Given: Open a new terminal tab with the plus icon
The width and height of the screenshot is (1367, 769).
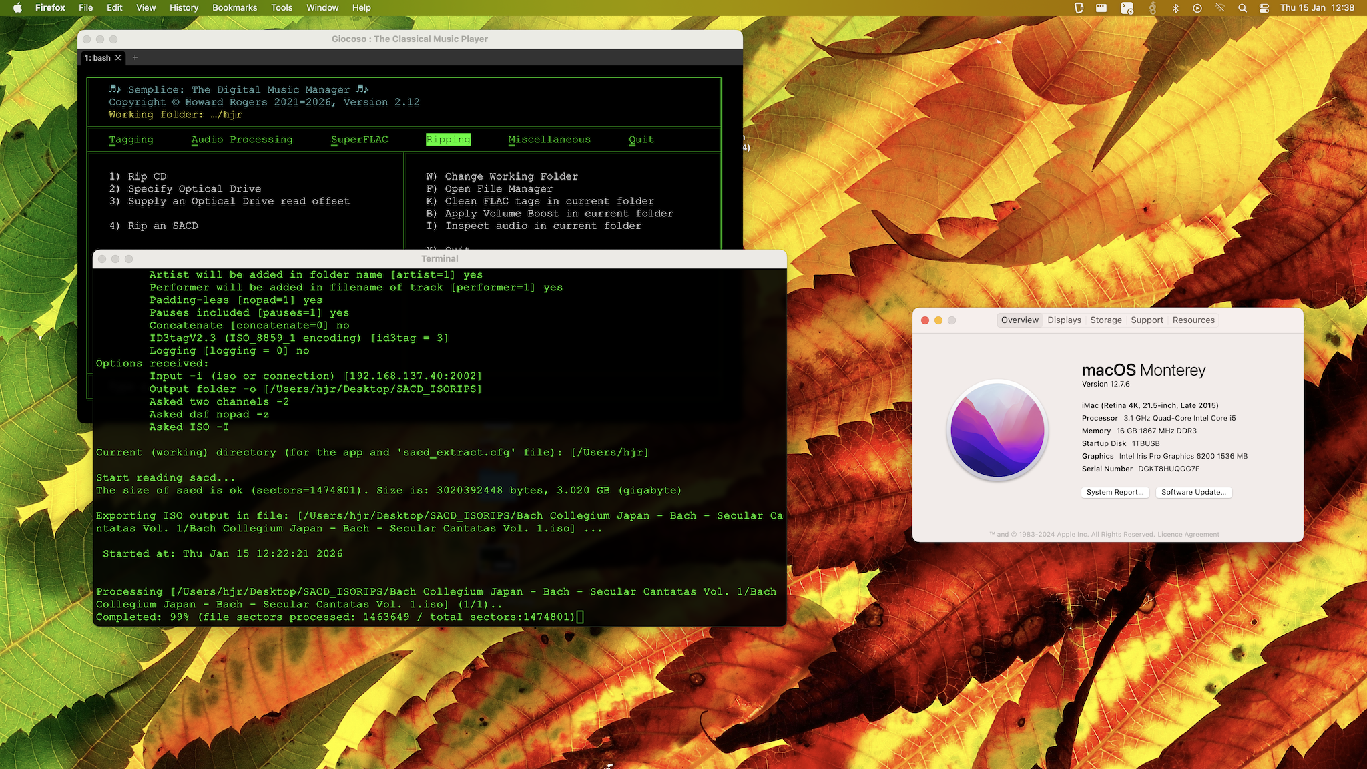Looking at the screenshot, I should pyautogui.click(x=134, y=58).
